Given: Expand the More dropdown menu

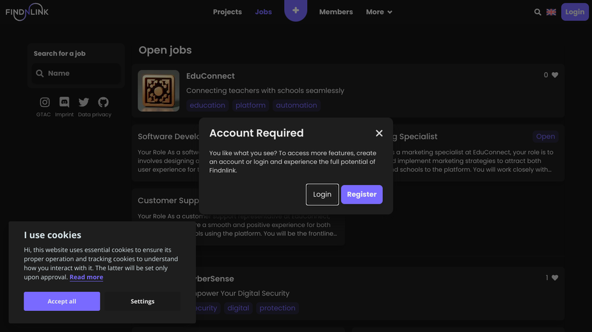Looking at the screenshot, I should tap(379, 12).
